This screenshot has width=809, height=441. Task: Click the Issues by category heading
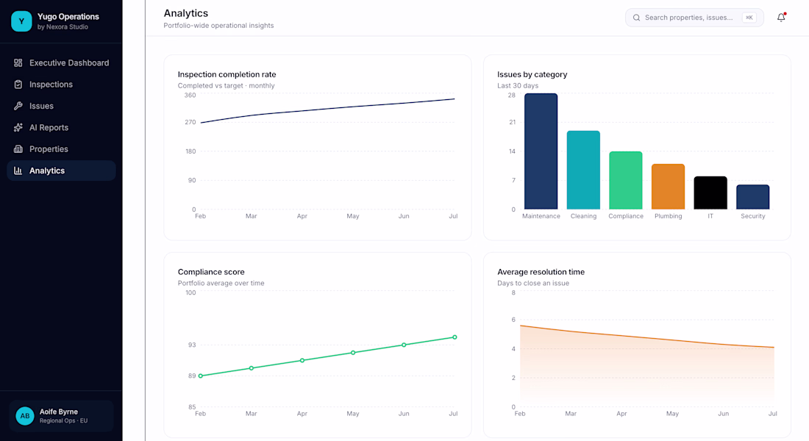click(532, 74)
